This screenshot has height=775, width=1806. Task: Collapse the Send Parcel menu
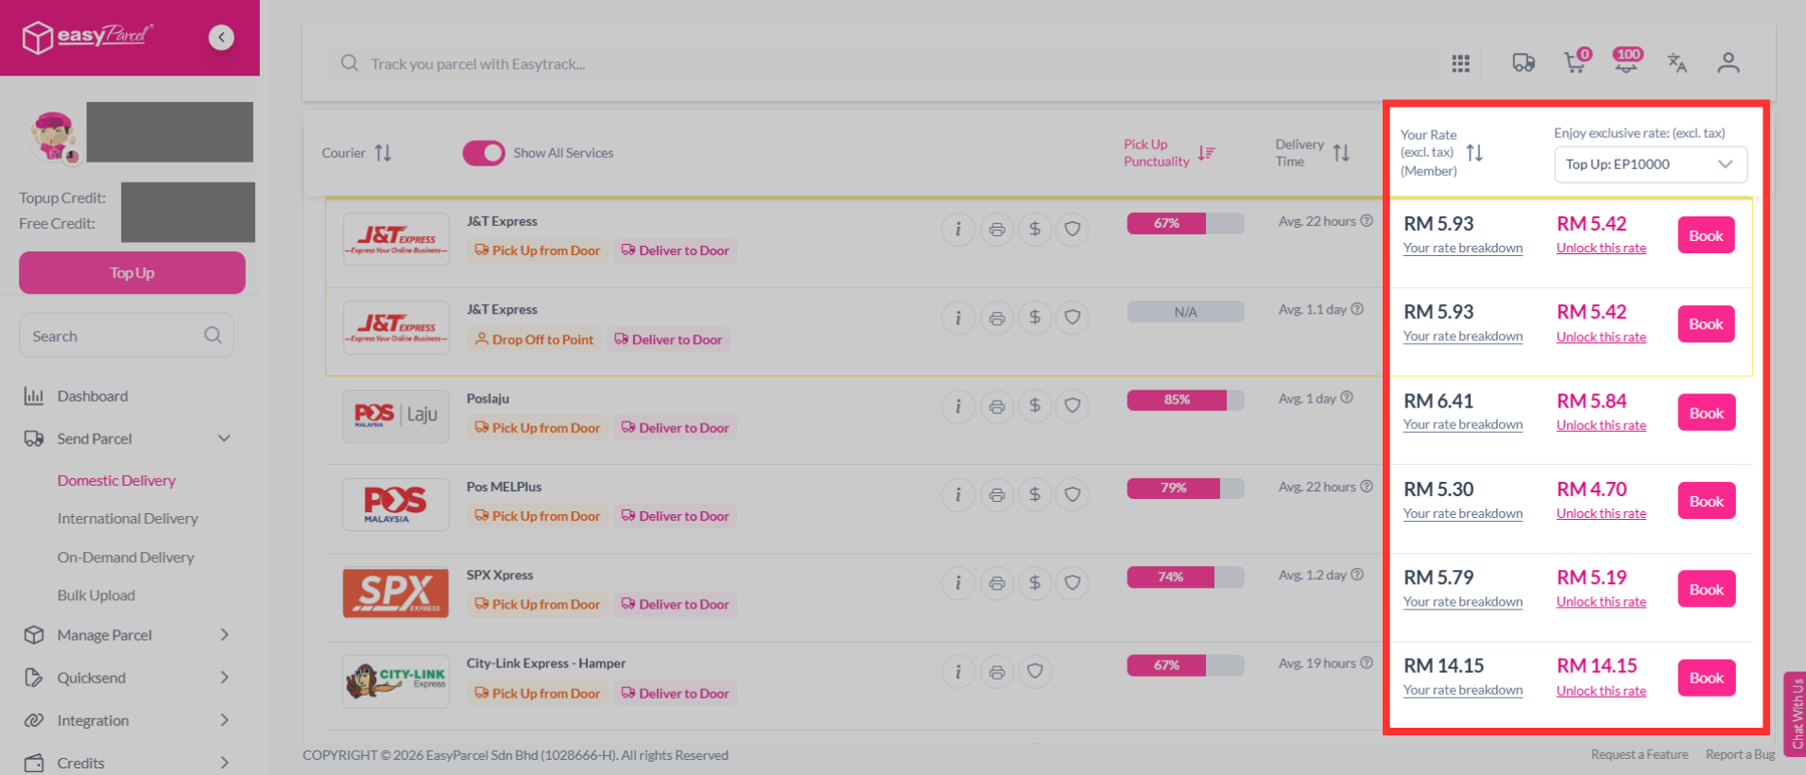tap(224, 439)
